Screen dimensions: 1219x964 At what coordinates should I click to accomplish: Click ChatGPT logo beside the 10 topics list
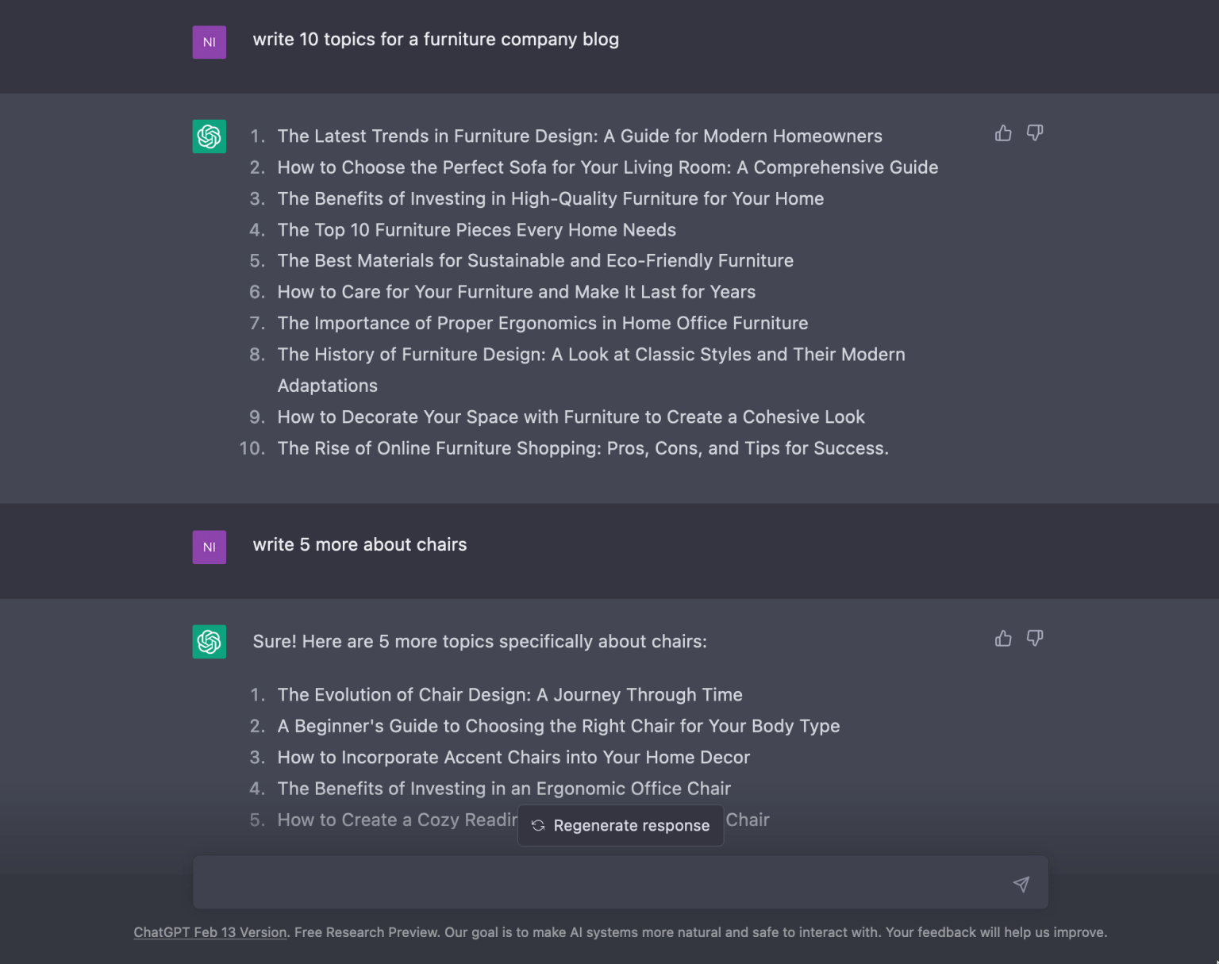click(x=210, y=136)
